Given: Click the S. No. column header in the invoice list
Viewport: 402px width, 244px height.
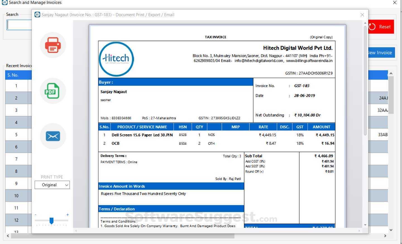Looking at the screenshot, I should tap(17, 75).
